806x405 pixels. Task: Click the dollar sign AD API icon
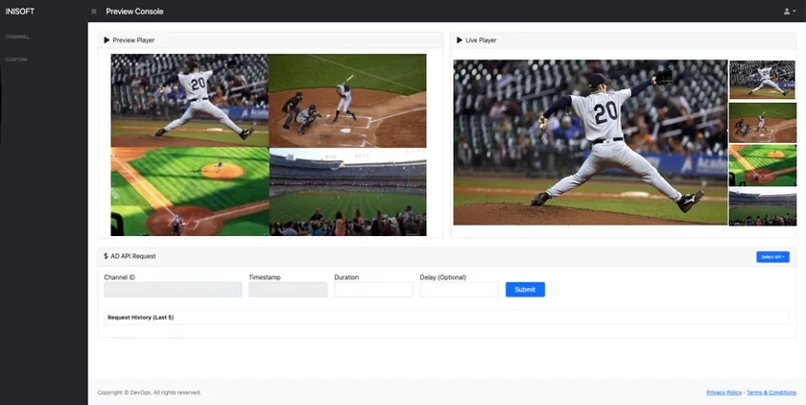coord(106,256)
